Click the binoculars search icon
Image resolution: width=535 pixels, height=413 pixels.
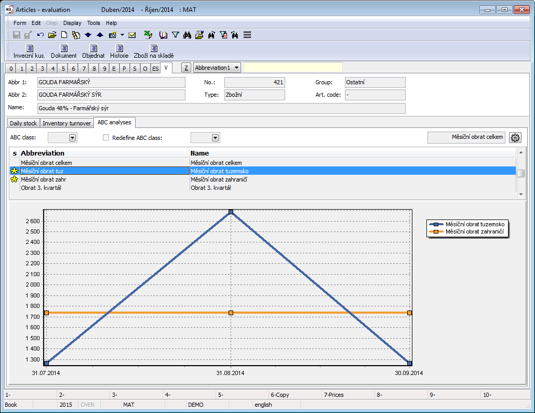188,35
